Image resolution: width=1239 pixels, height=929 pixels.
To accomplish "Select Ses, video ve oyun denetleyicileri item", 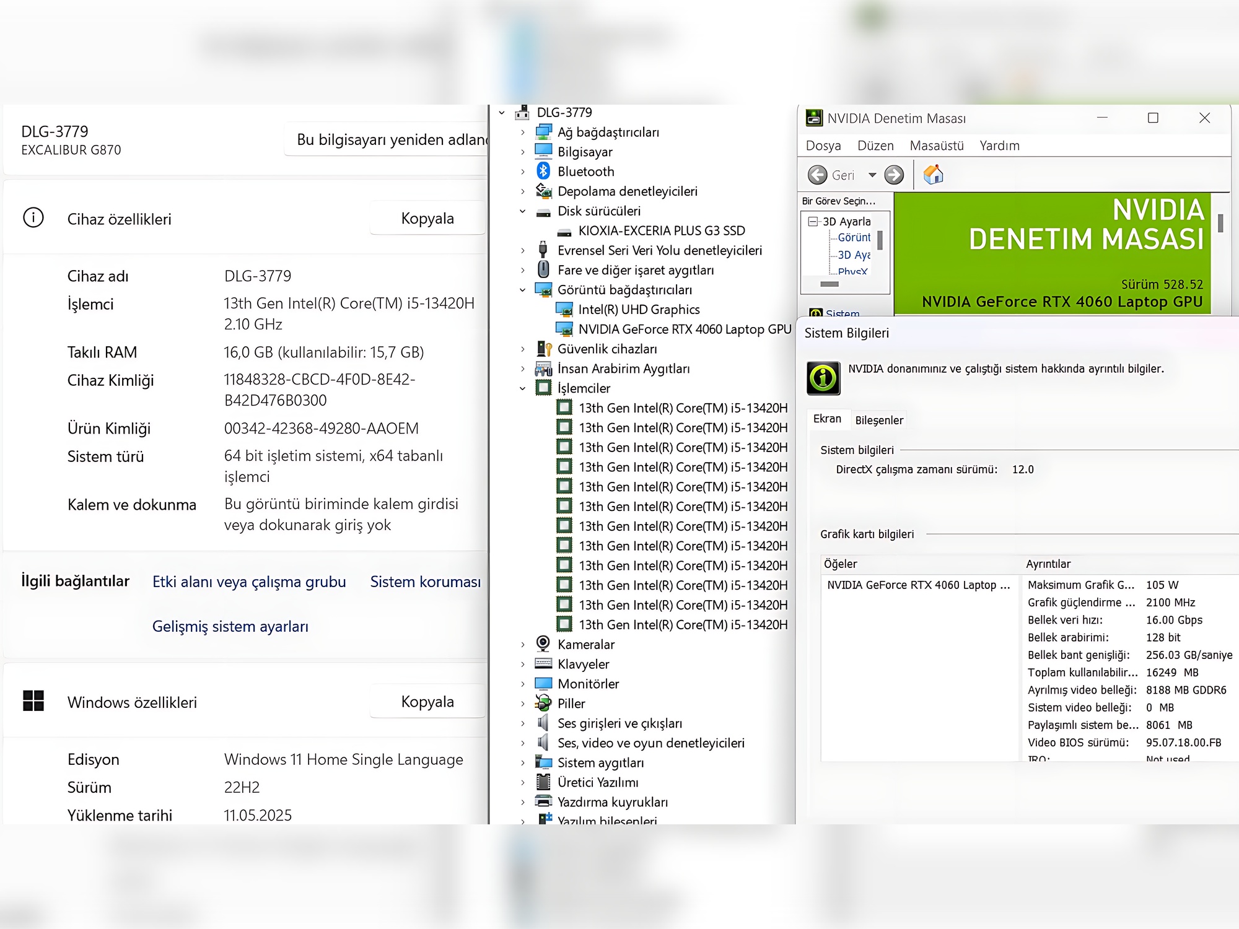I will pyautogui.click(x=650, y=743).
